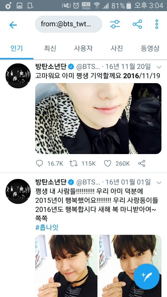This screenshot has width=167, height=297.
Task: Open 방탄소년단 profile picture on first tweet
Action: (18, 76)
